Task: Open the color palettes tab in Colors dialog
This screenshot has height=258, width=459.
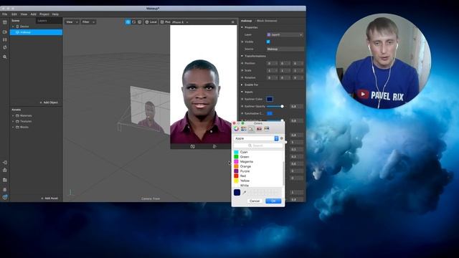Action: click(252, 129)
